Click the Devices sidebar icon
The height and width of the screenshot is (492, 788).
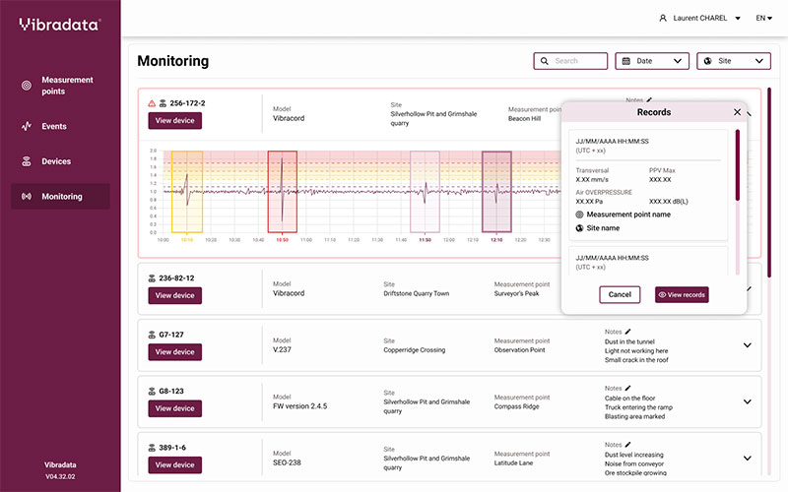coord(27,161)
